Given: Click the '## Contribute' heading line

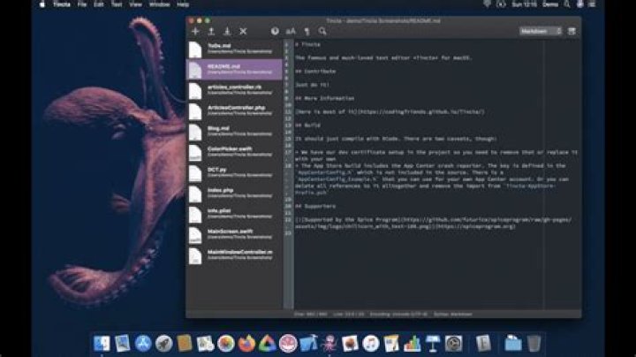Looking at the screenshot, I should click(315, 72).
